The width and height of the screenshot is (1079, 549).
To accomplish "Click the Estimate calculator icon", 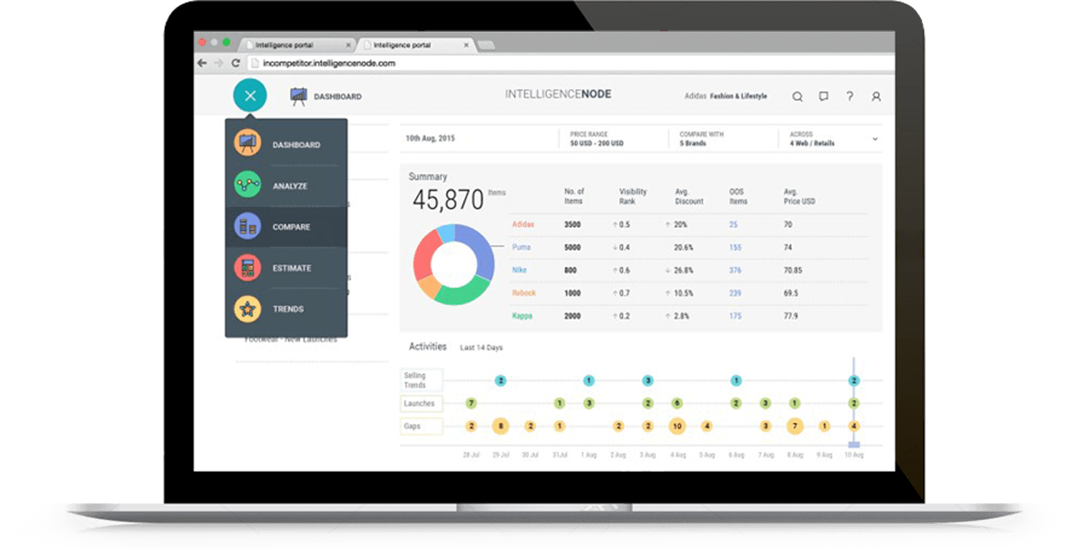I will [x=247, y=268].
